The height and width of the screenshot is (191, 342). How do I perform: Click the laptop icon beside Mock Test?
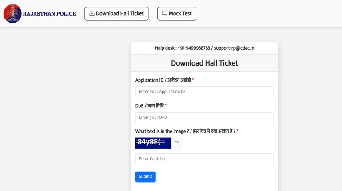(x=165, y=13)
